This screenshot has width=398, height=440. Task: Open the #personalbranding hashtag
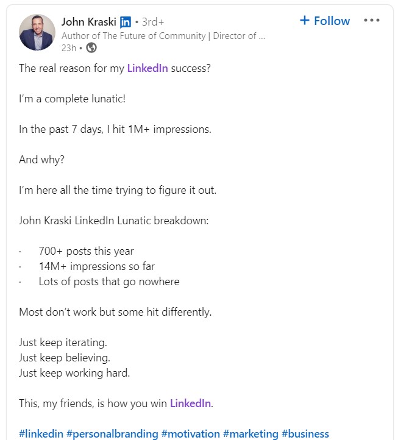[112, 434]
